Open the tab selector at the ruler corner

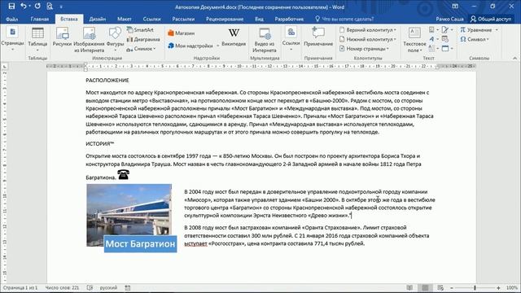tap(4, 67)
